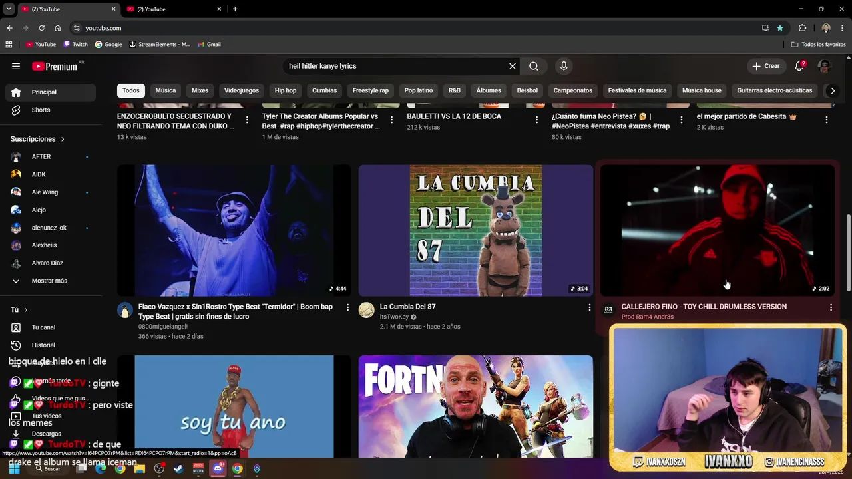Viewport: 852px width, 479px height.
Task: Play the La Cumbia Del 87 thumbnail
Action: 476,230
